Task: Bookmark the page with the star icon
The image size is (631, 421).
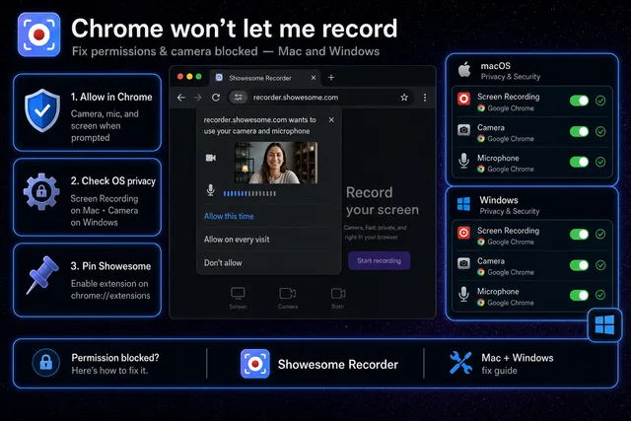Action: (x=404, y=98)
